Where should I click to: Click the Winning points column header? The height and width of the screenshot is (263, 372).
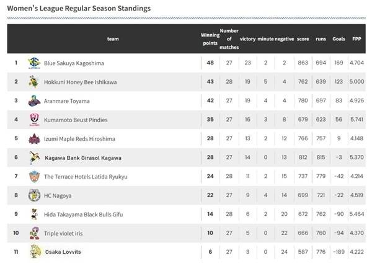pos(210,38)
